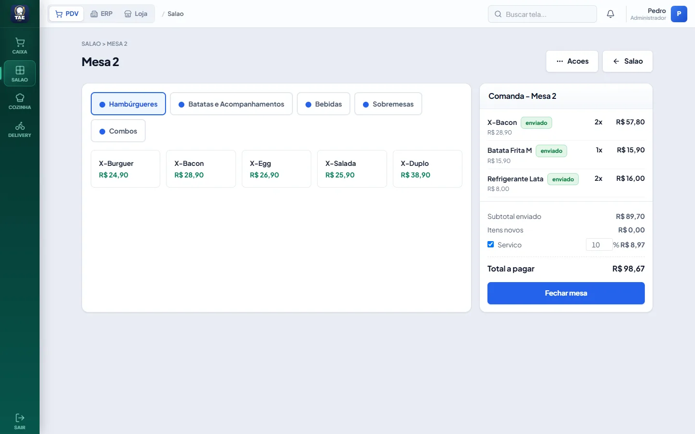Image resolution: width=695 pixels, height=434 pixels.
Task: Open the Delivery bike icon
Action: click(x=20, y=126)
